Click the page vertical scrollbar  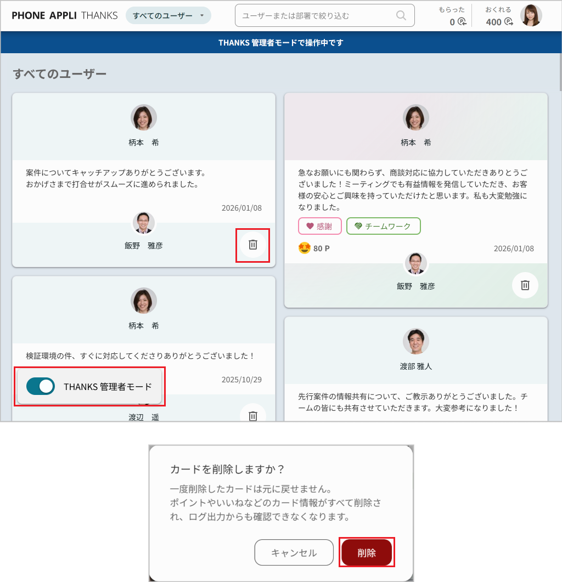tap(559, 71)
